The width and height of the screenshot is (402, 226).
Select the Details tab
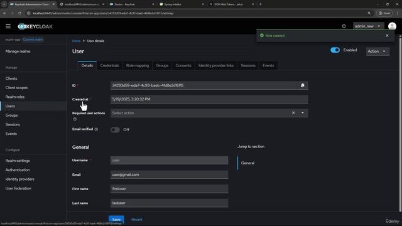(x=87, y=65)
